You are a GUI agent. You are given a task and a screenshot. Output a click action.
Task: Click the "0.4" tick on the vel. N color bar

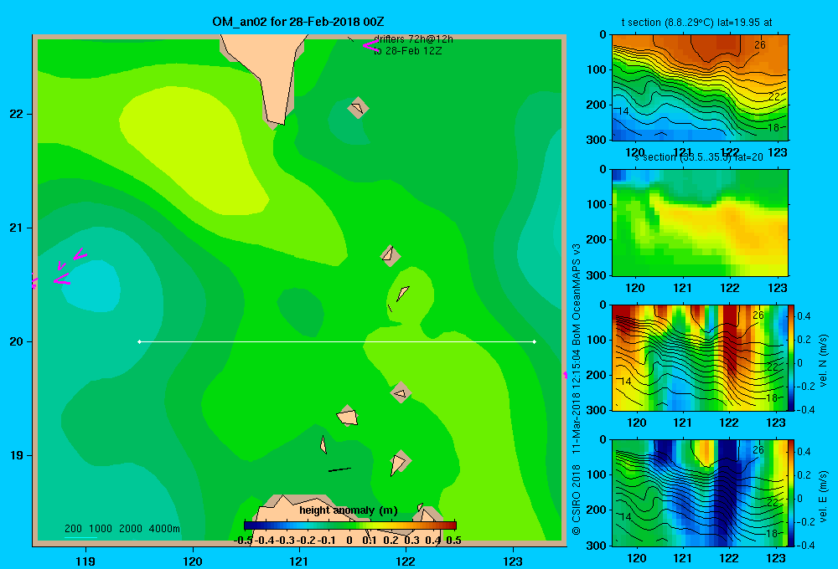pos(804,316)
